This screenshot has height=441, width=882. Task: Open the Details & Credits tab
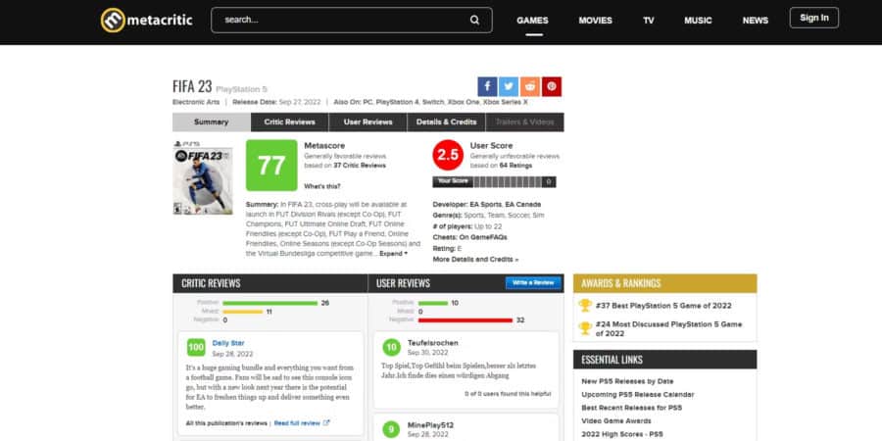click(446, 122)
